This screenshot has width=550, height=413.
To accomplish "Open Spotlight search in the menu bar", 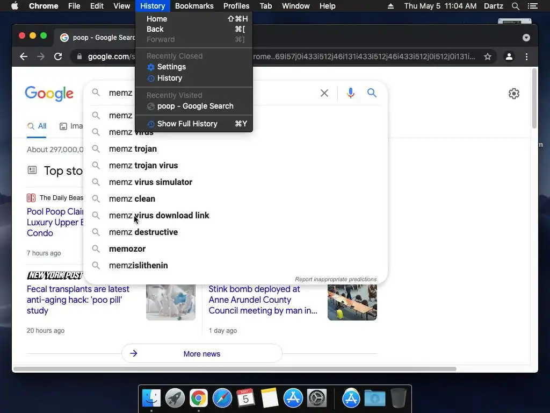I will tap(516, 6).
